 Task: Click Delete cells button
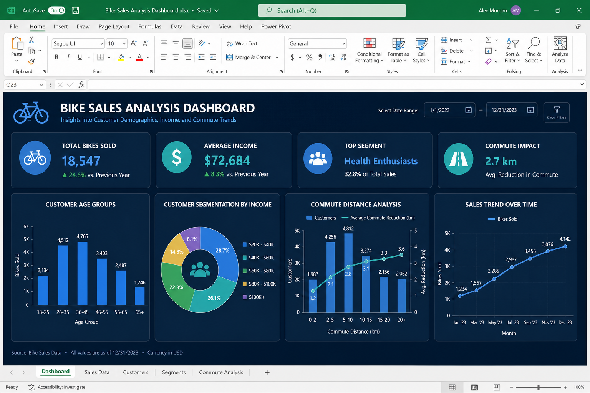(452, 51)
